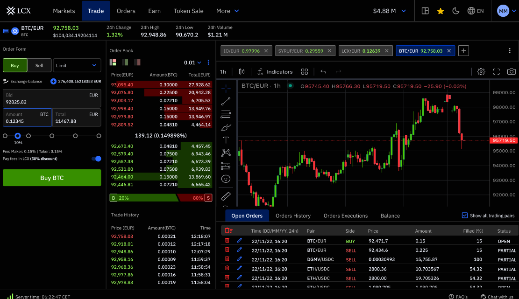Select the Sell side toggle
Image resolution: width=519 pixels, height=299 pixels.
(39, 65)
